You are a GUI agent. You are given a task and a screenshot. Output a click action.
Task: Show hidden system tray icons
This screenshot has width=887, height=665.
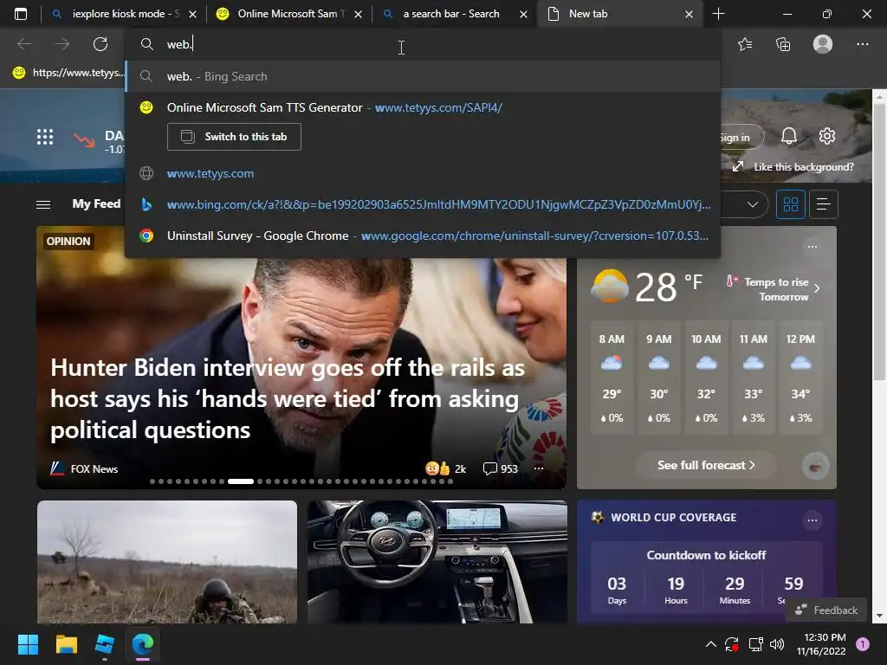tap(711, 644)
